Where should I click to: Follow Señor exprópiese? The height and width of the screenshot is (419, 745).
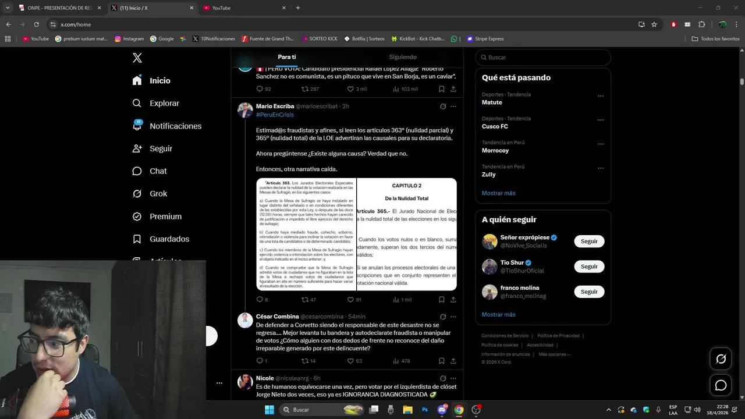(x=589, y=241)
